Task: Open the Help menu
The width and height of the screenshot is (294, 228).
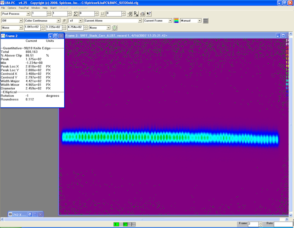Action: point(45,8)
